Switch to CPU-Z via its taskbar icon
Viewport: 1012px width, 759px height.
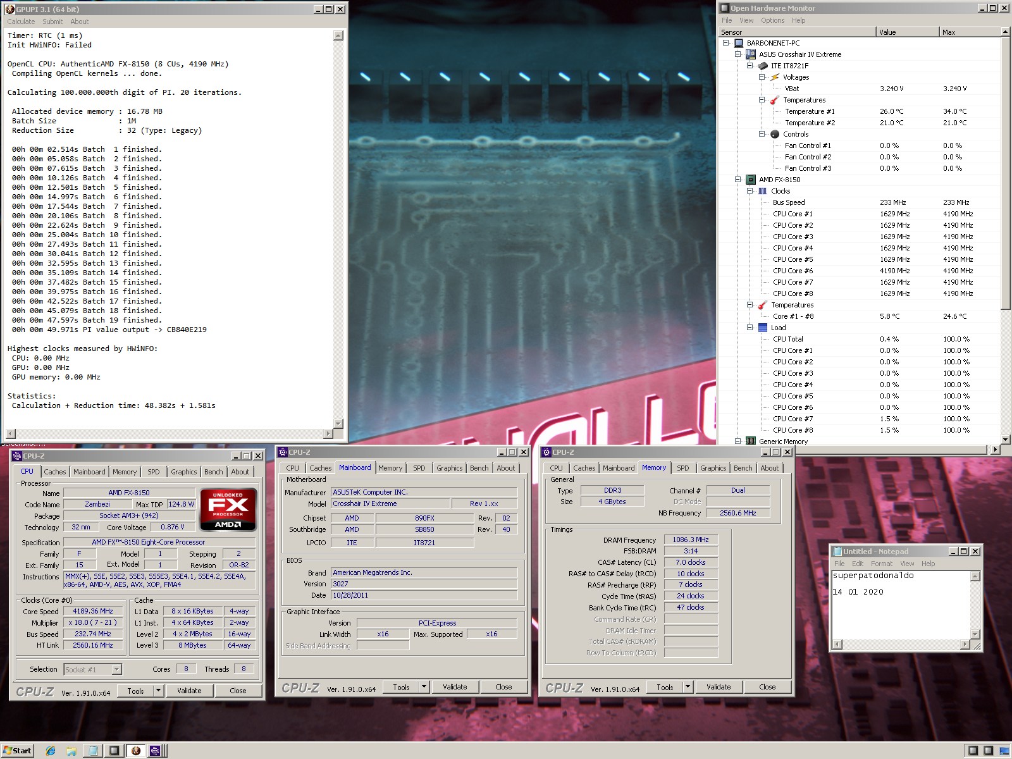[x=156, y=751]
